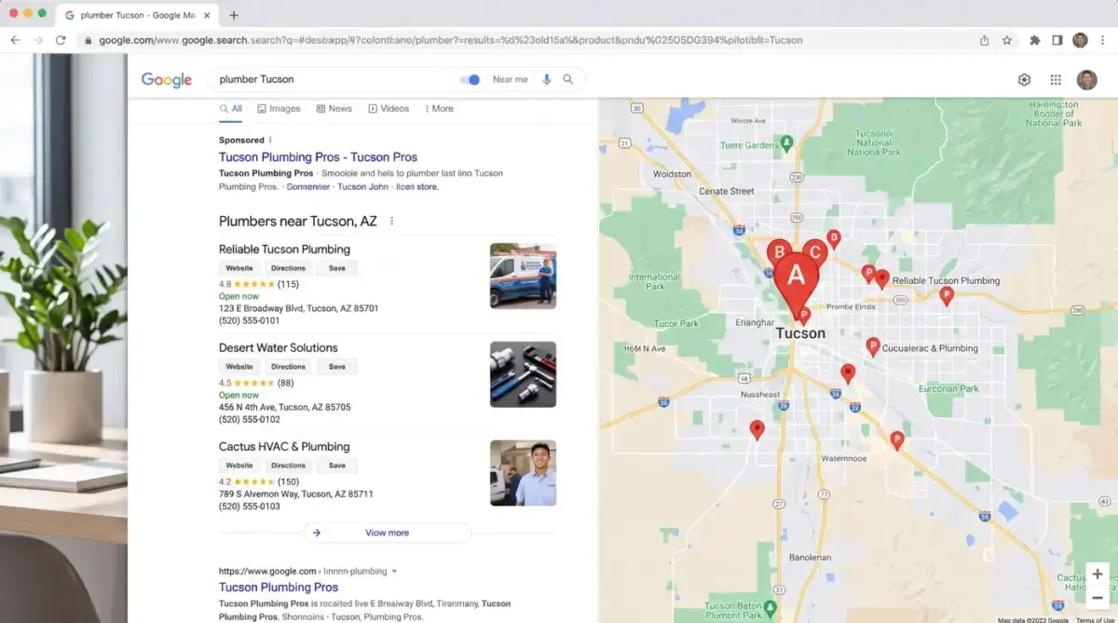The width and height of the screenshot is (1118, 623).
Task: Select the plumber Tucson browser tab
Action: [137, 15]
